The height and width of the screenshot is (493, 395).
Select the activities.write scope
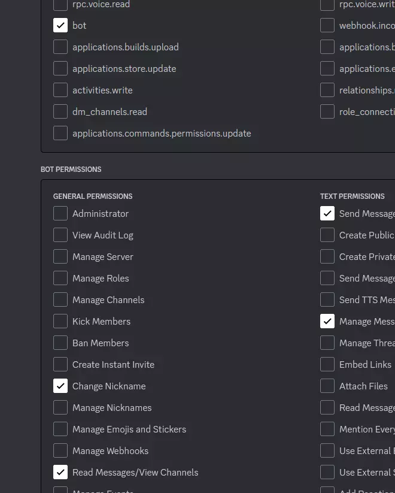click(60, 90)
